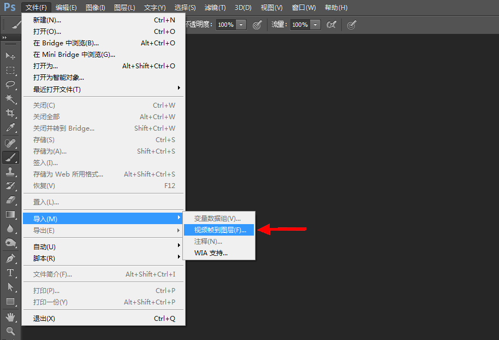Select the Clone Stamp tool

10,172
